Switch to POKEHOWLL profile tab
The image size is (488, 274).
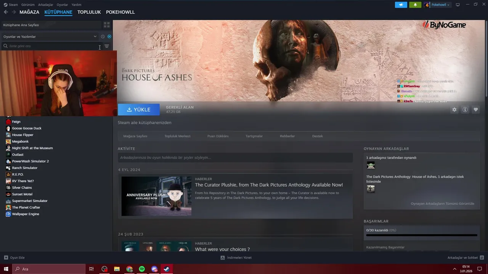120,12
